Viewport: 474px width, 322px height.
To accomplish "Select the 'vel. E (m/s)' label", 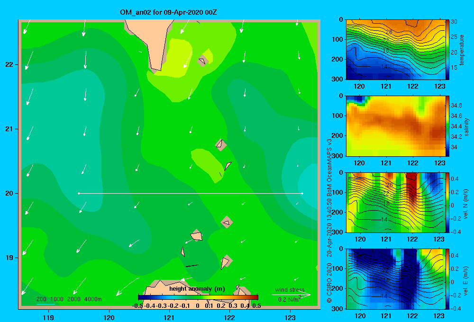I will [x=465, y=280].
